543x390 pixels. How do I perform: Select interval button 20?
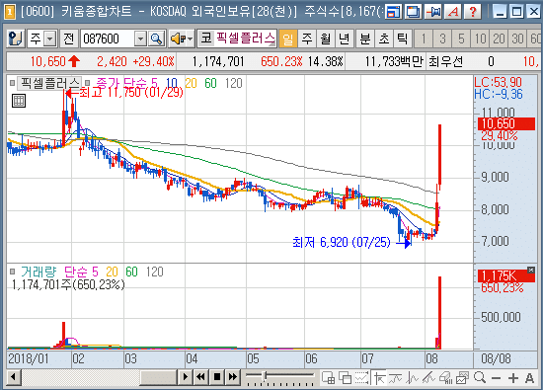tap(499, 39)
